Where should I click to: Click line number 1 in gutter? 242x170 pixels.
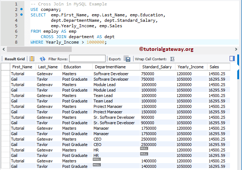16,4
